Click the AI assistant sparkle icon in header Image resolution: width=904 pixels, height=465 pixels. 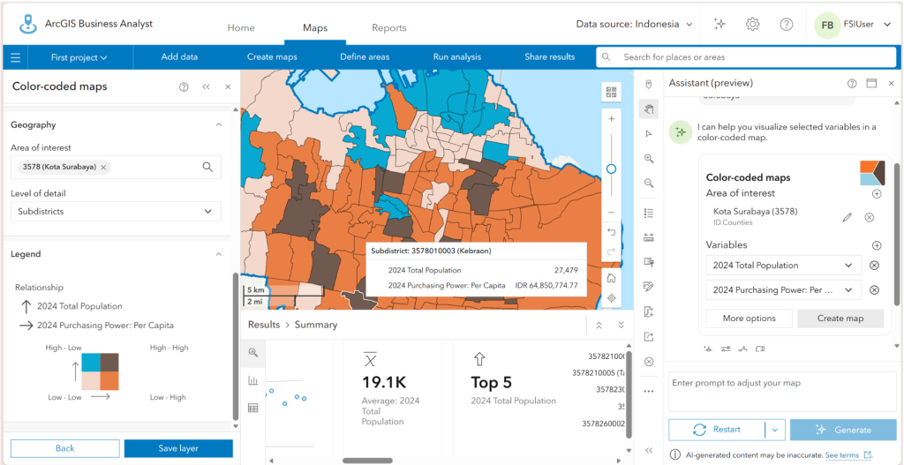coord(719,24)
